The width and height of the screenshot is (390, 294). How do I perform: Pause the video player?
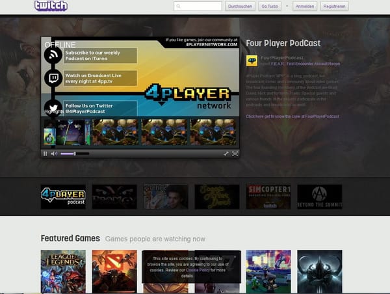pos(45,154)
